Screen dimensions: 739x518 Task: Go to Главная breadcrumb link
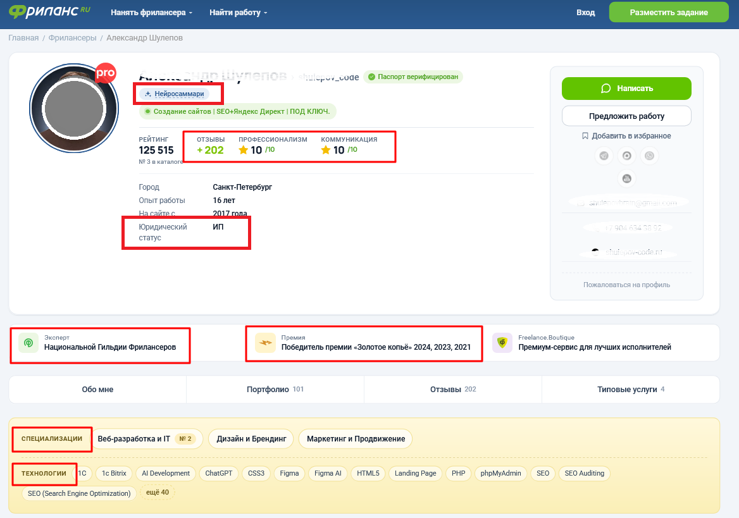point(23,38)
